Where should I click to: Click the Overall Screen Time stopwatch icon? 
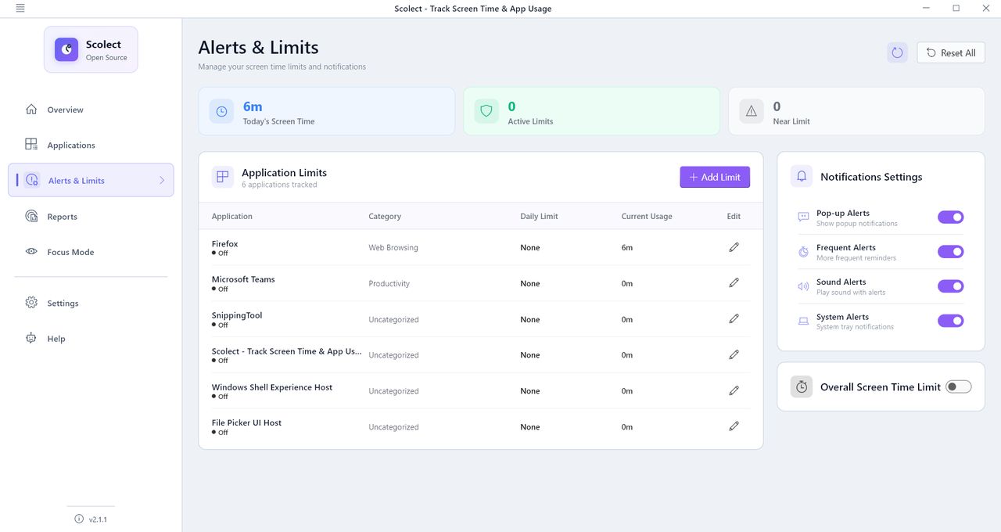802,386
